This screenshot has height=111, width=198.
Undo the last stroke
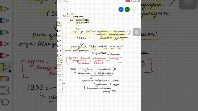point(60,85)
